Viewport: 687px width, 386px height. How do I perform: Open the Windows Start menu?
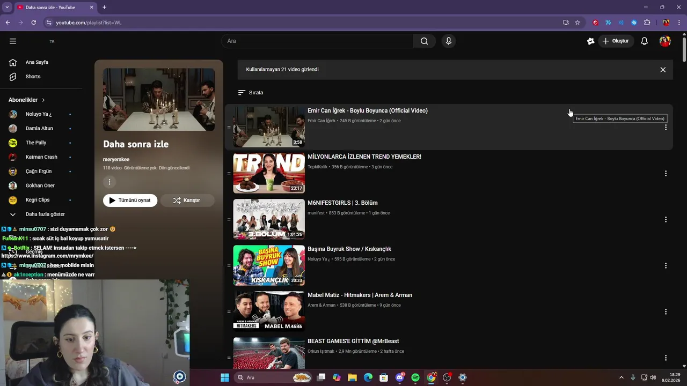(225, 377)
